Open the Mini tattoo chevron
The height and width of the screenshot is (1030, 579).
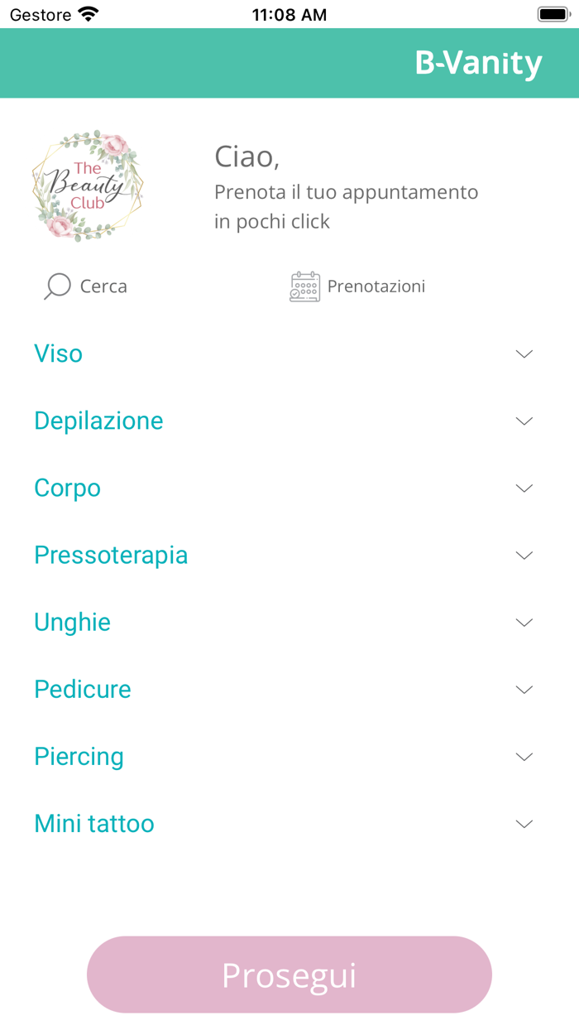pos(524,824)
